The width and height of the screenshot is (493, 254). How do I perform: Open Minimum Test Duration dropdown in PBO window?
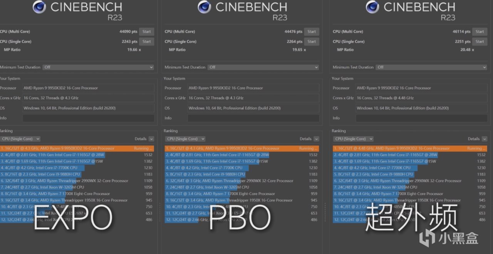point(263,67)
